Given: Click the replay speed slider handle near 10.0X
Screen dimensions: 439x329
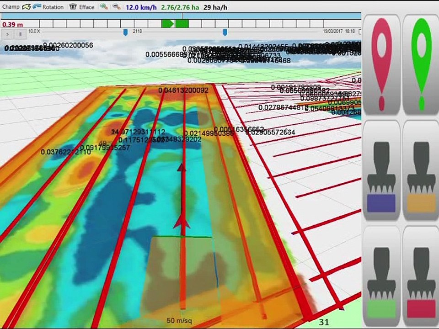Looking at the screenshot, I should click(125, 32).
